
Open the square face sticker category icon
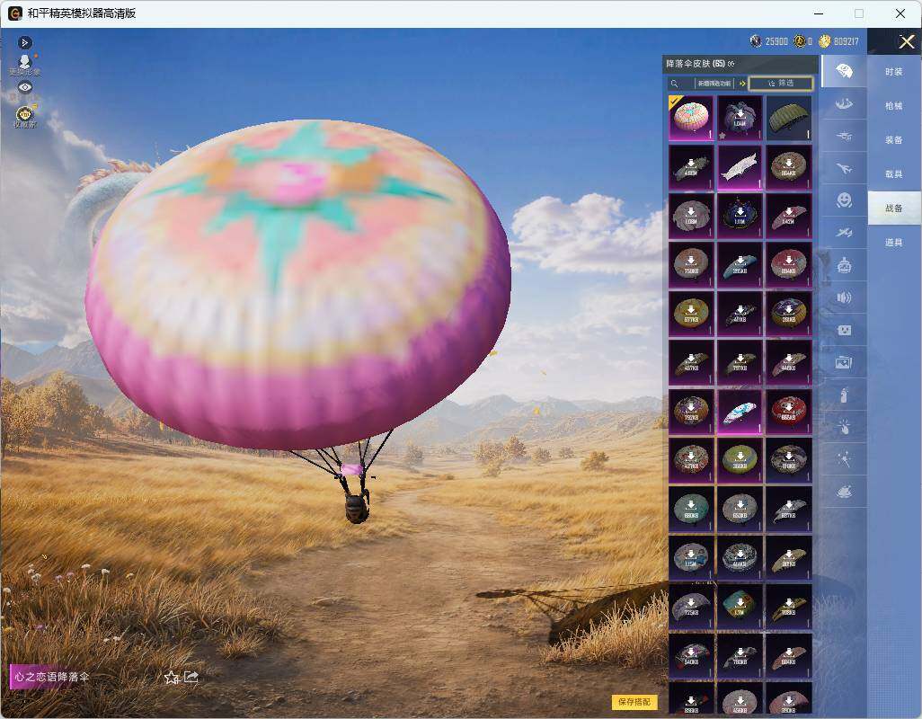click(x=844, y=330)
